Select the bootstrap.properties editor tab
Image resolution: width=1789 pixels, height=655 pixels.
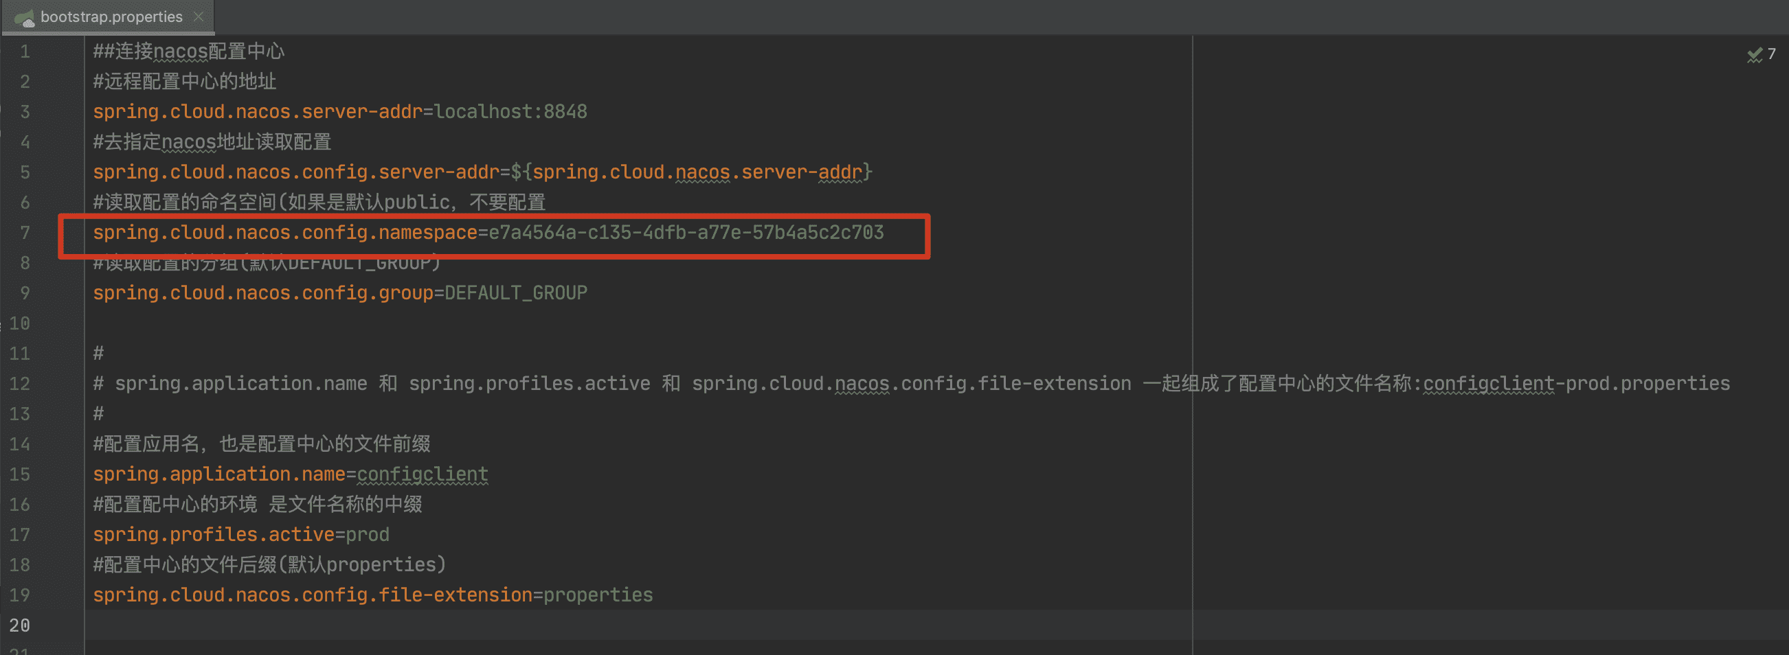pyautogui.click(x=111, y=16)
